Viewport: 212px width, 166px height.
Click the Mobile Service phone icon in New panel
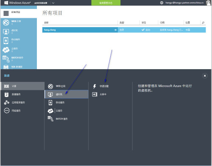click(x=50, y=103)
